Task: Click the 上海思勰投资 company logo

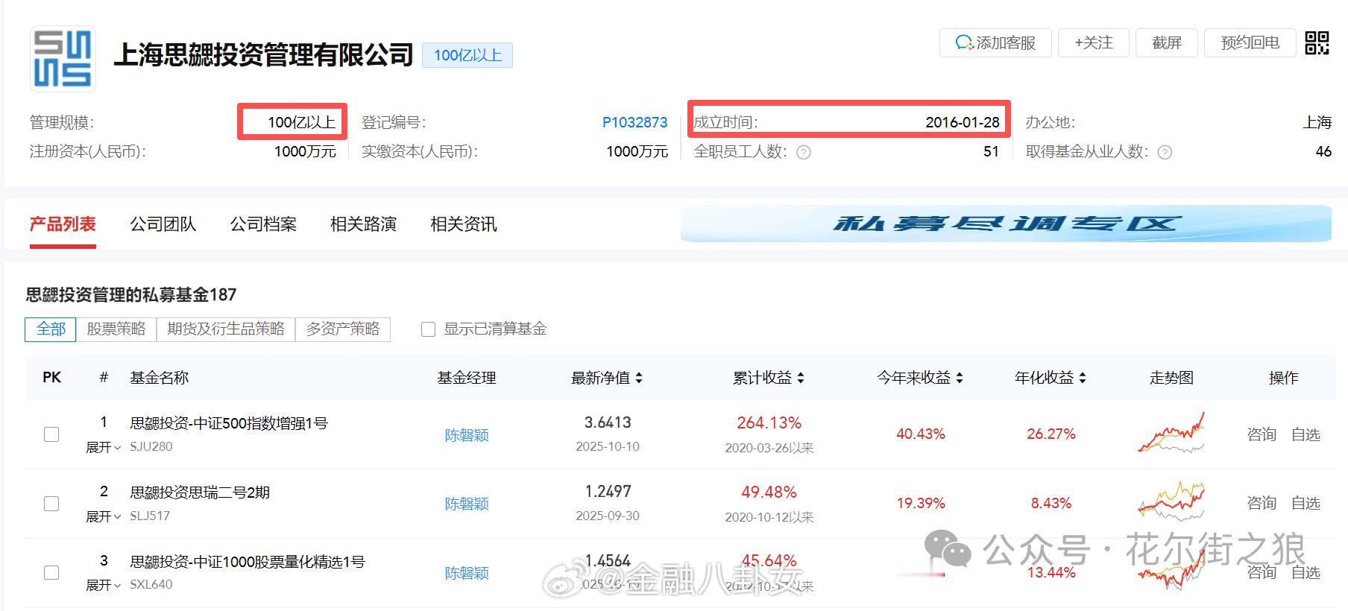Action: click(x=63, y=59)
